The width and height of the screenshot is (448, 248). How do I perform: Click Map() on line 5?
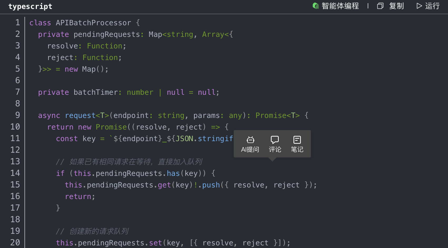coord(93,69)
